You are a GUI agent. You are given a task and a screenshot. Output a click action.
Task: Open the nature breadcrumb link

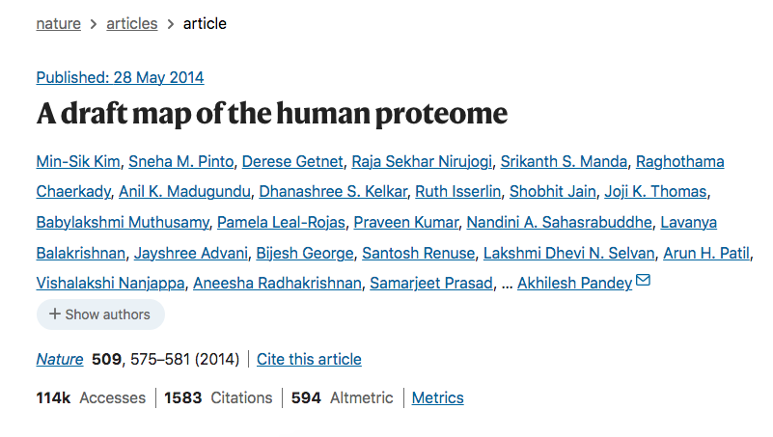coord(59,23)
